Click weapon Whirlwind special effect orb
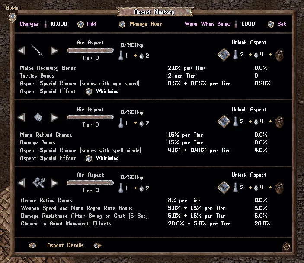 click(89, 91)
